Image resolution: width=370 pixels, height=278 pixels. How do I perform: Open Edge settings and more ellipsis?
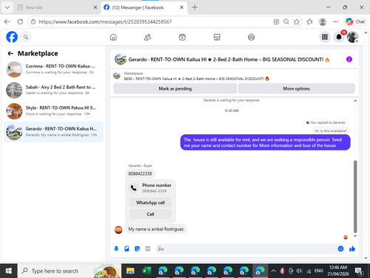coord(335,21)
